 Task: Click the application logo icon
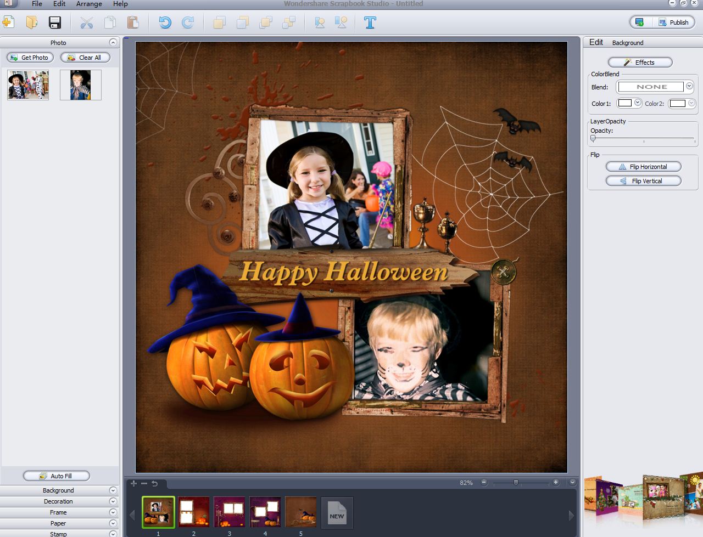pos(8,3)
